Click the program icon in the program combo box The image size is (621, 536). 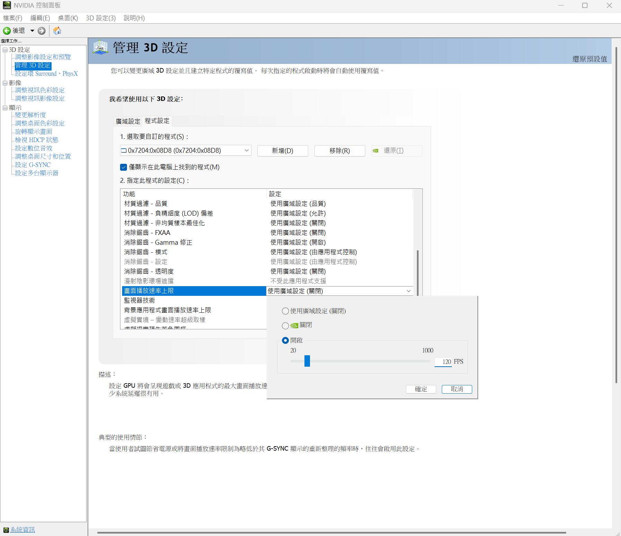click(x=124, y=150)
